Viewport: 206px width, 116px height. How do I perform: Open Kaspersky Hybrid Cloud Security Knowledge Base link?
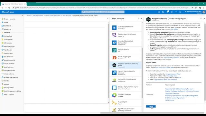[x=182, y=96]
